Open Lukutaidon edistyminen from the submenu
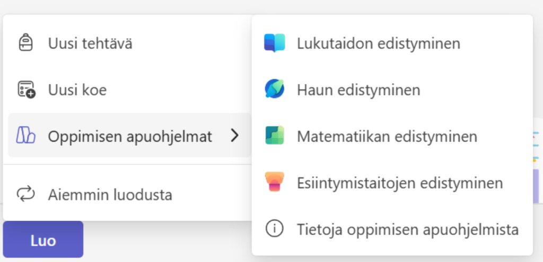 (378, 43)
